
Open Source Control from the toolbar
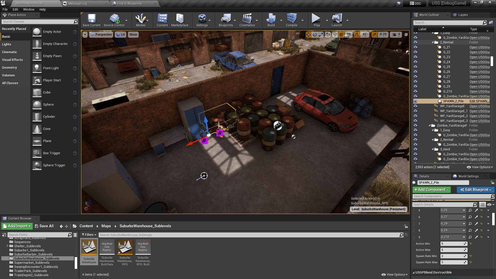[x=114, y=20]
